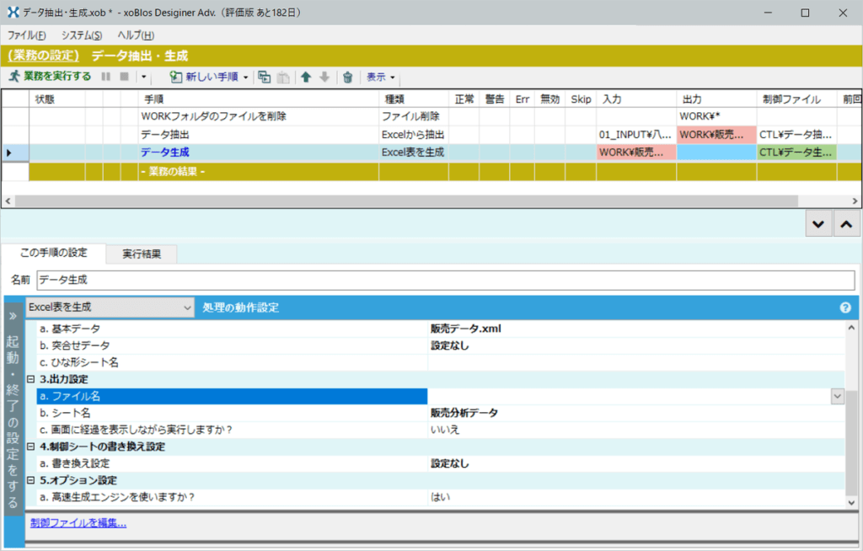Open the 表示 dropdown in toolbar

pyautogui.click(x=380, y=77)
